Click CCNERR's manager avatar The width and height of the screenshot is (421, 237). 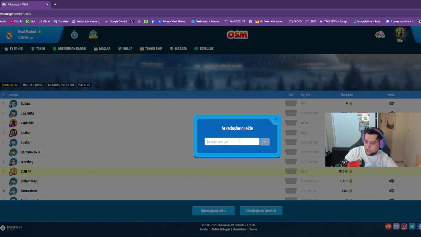click(13, 171)
